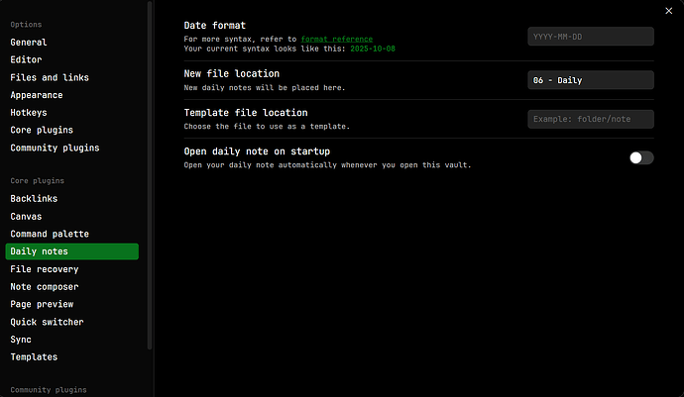Close the settings dialog with X

(x=668, y=10)
